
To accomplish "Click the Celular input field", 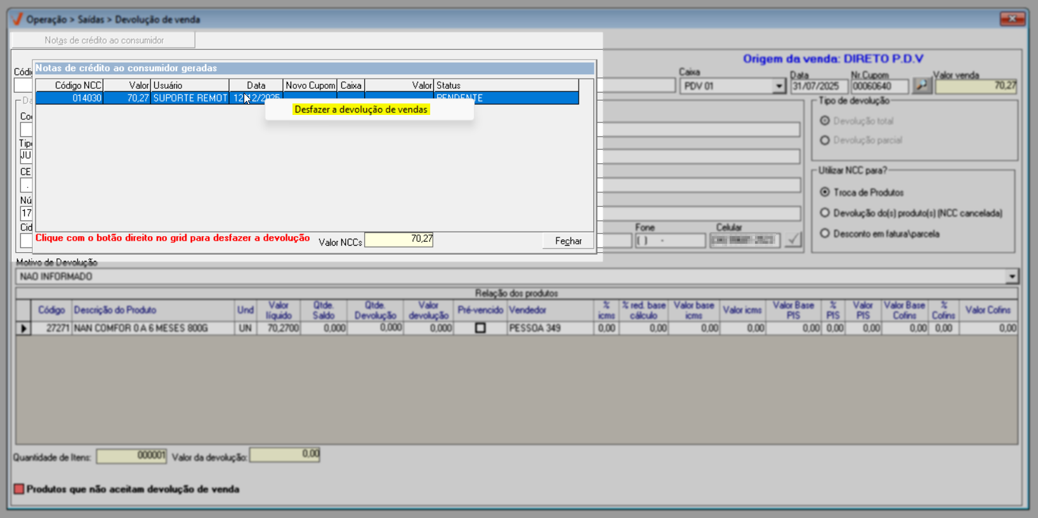I will [x=745, y=241].
